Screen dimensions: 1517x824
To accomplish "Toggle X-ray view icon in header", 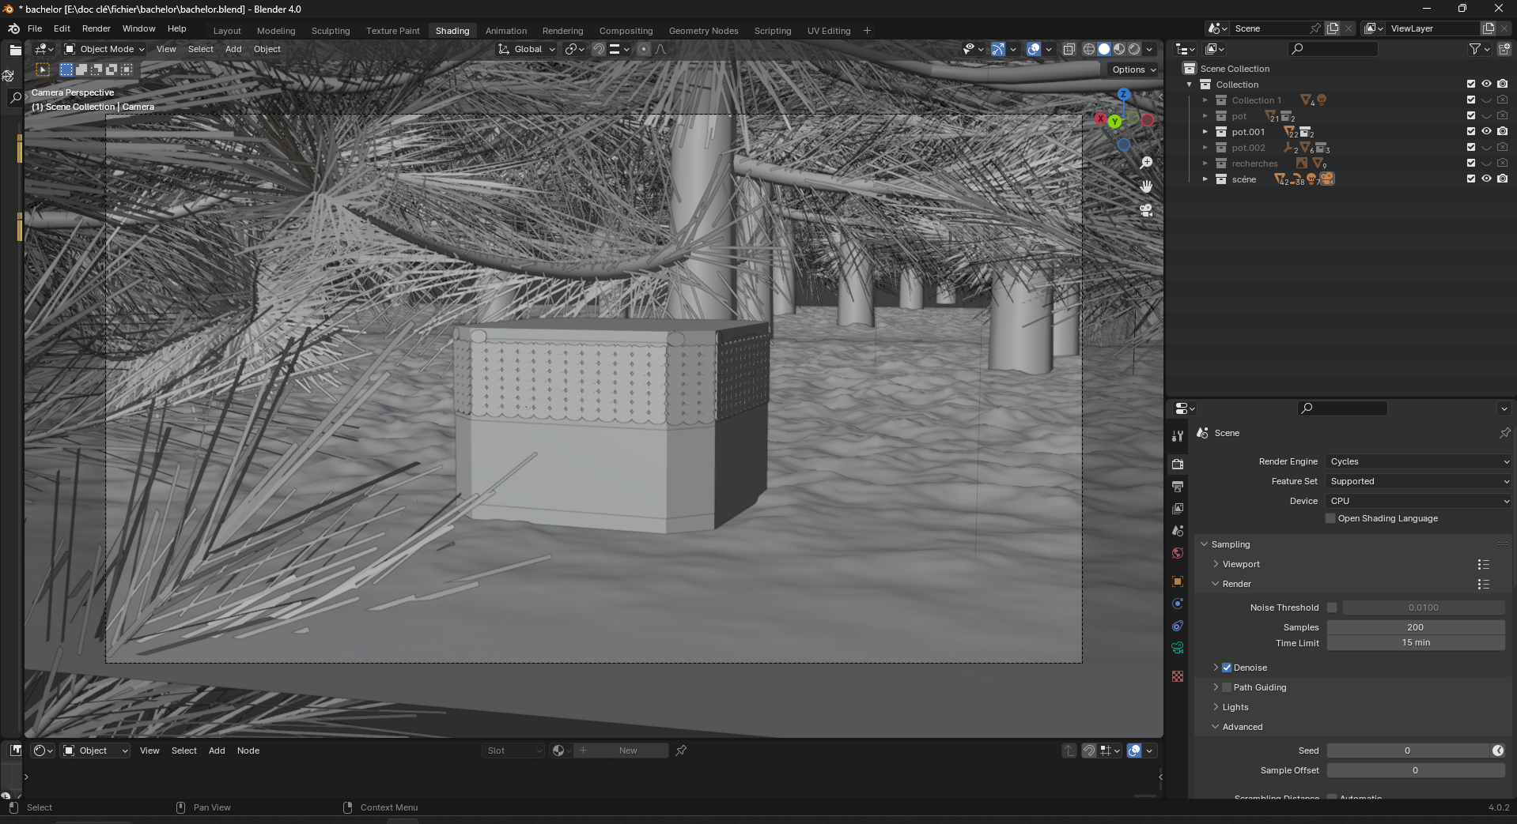I will point(1069,49).
